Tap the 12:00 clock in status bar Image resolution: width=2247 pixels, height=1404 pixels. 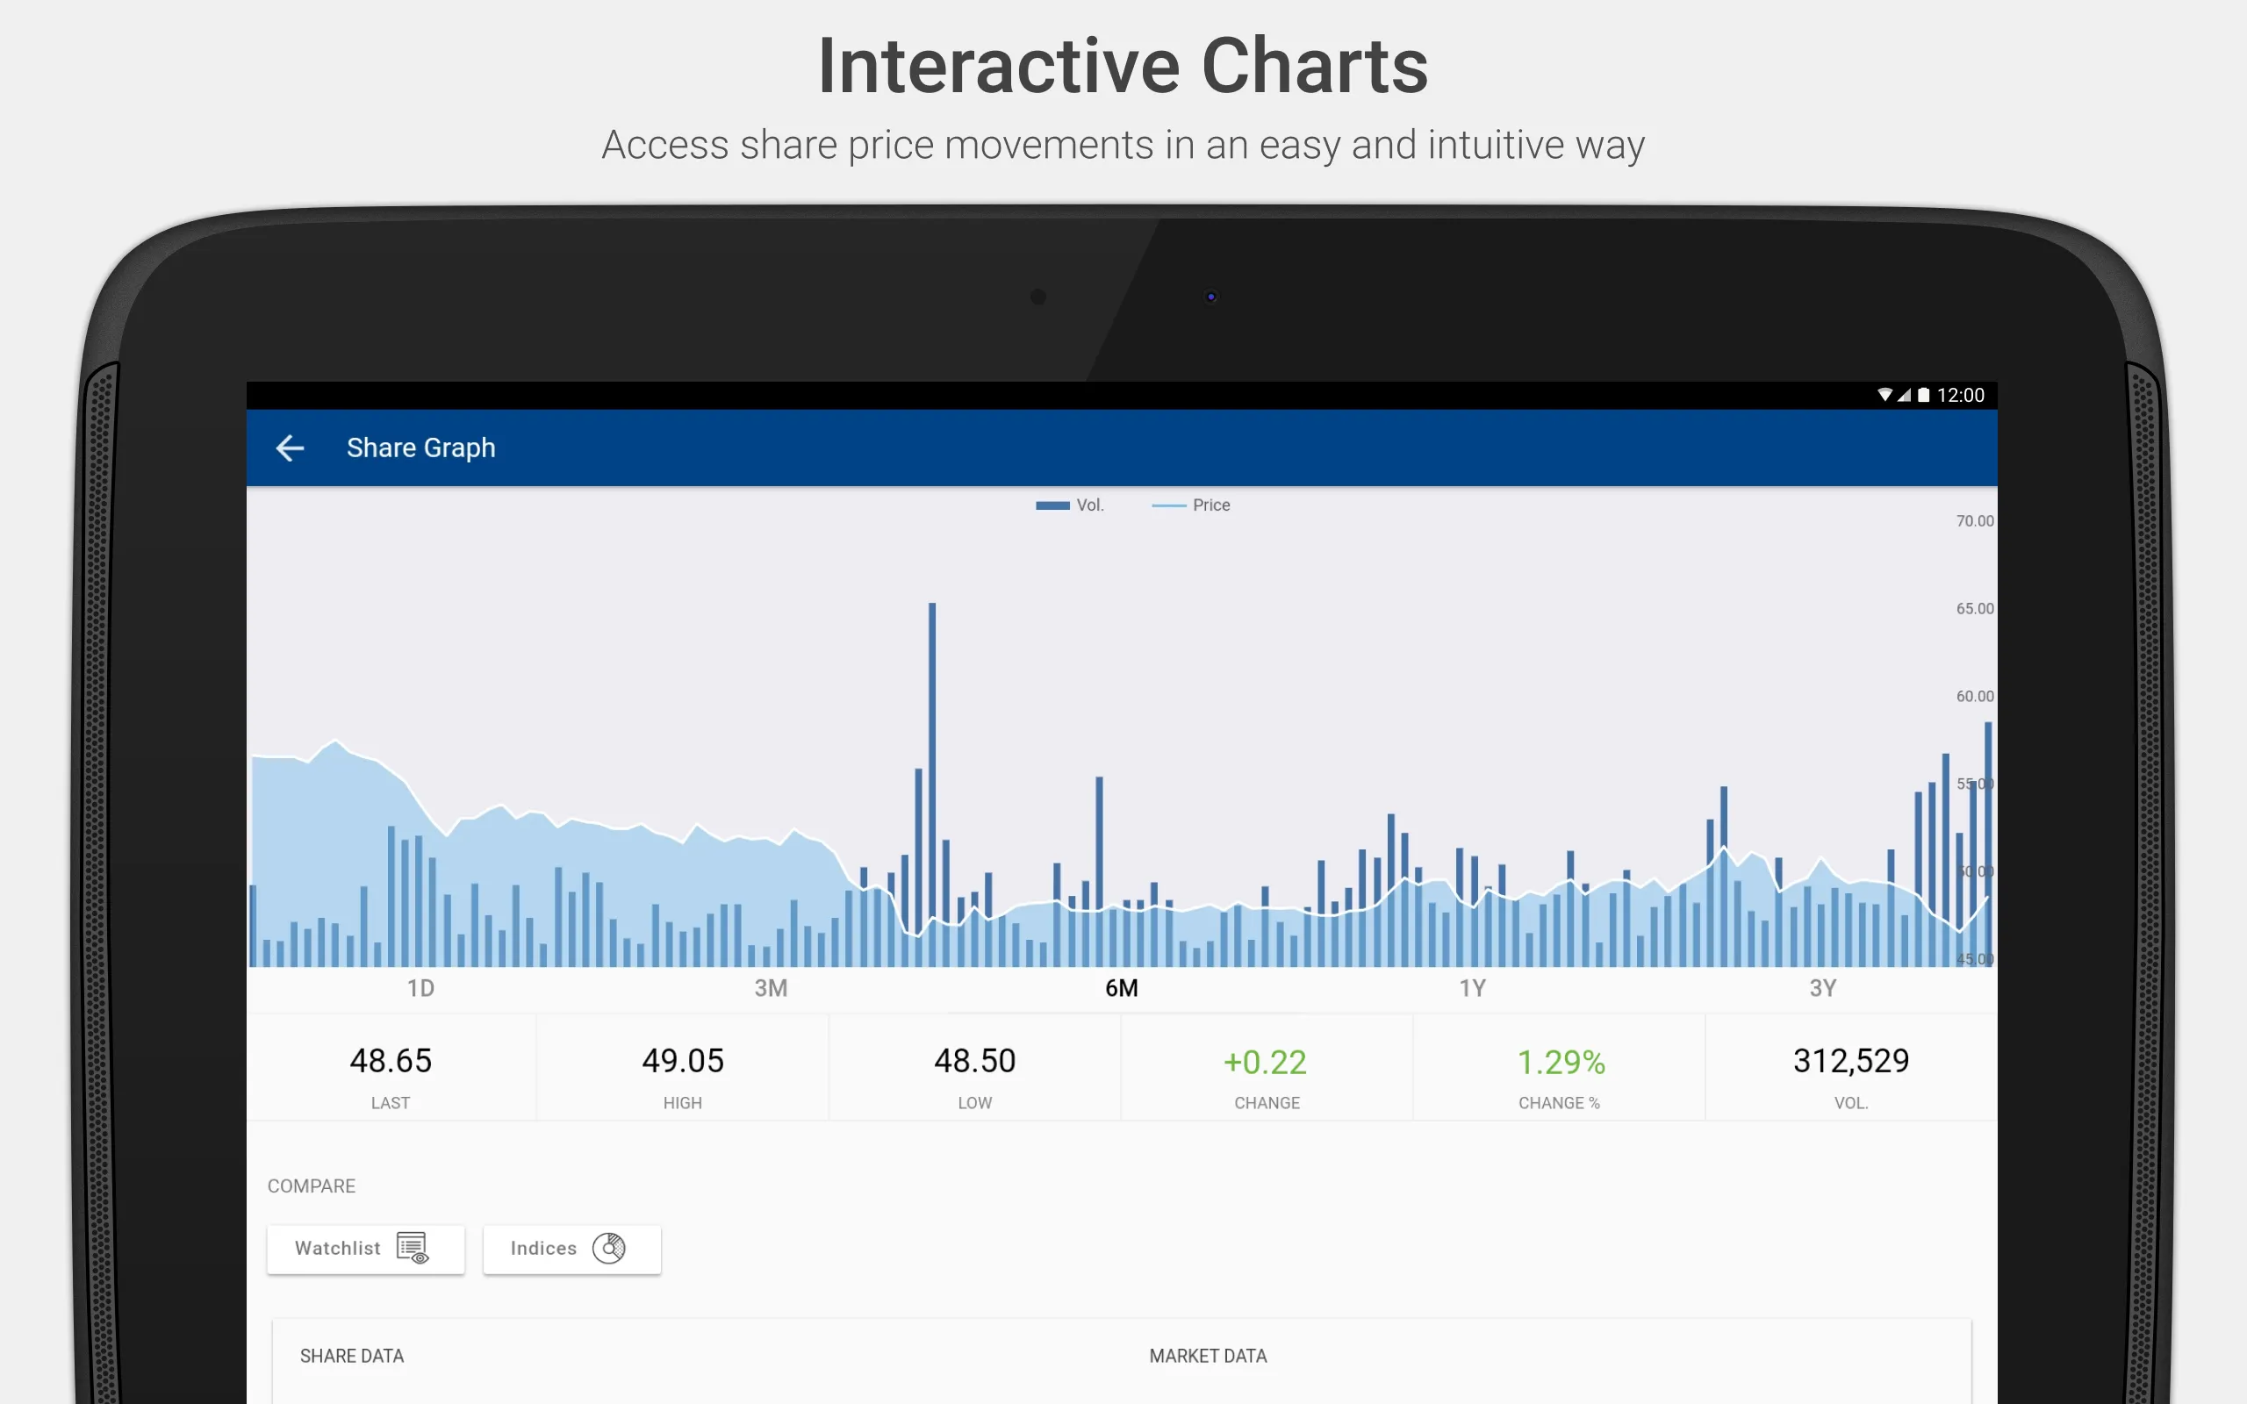(1960, 396)
